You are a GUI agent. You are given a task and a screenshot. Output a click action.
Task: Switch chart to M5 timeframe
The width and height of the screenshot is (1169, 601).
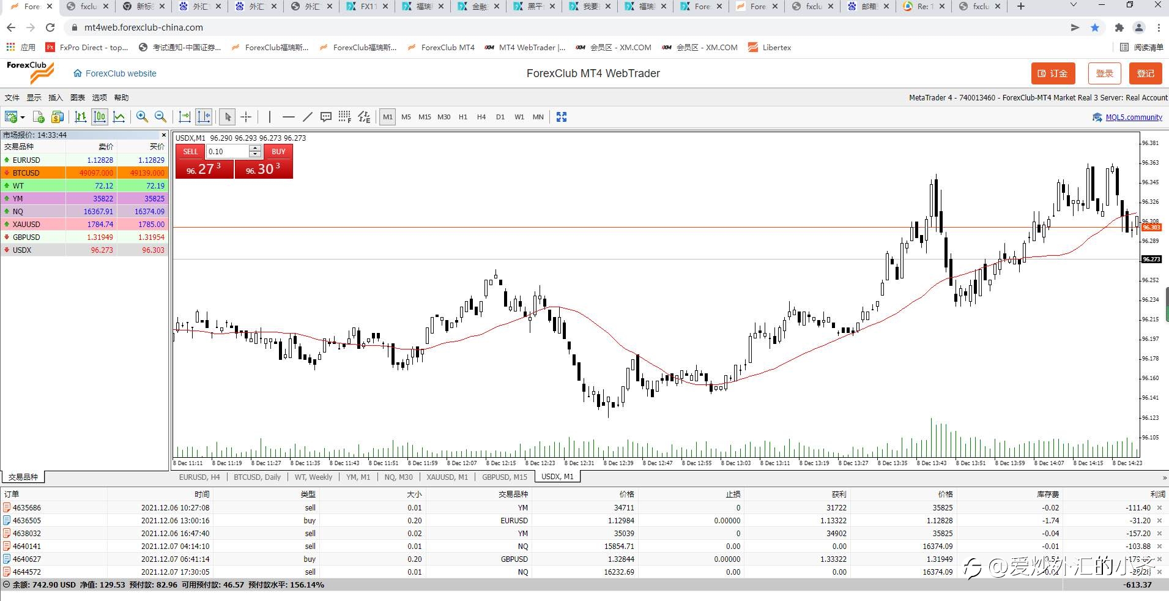tap(406, 117)
